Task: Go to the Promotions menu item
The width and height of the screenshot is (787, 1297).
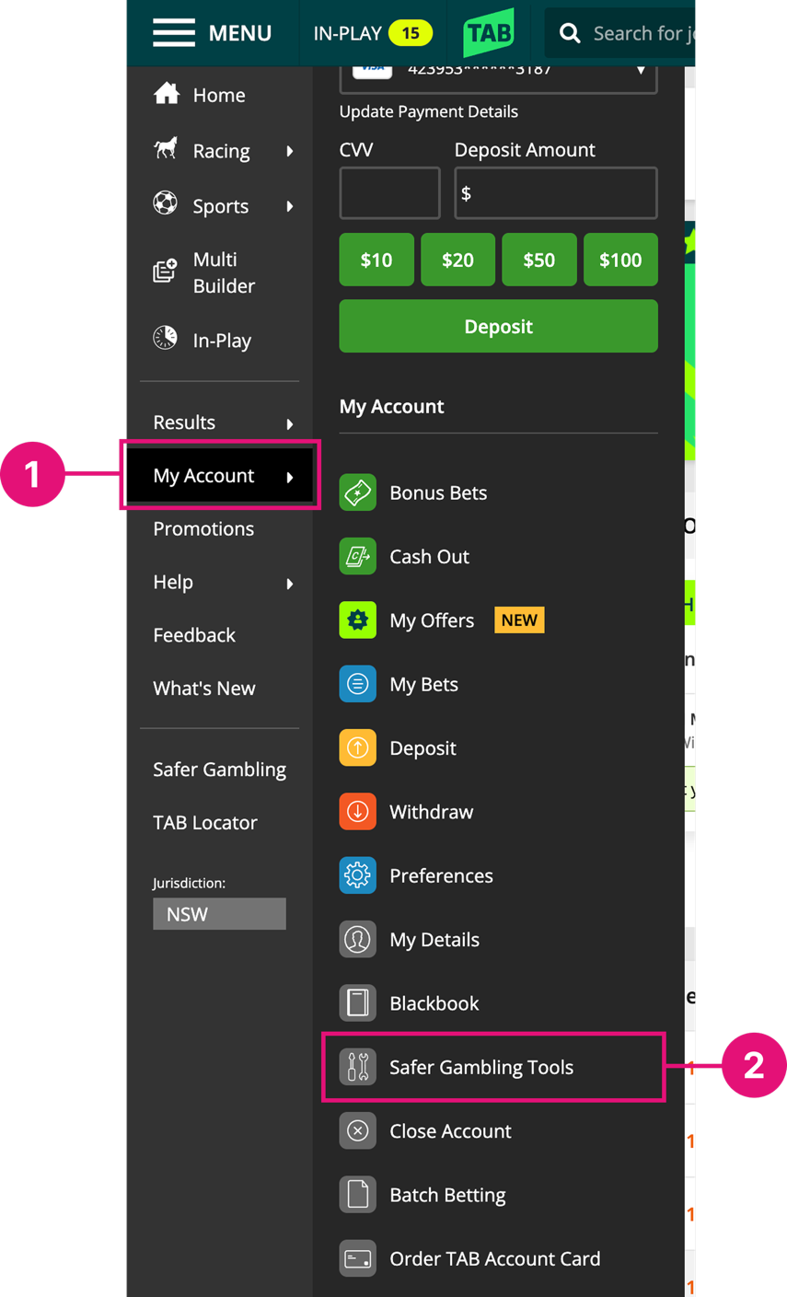Action: click(203, 528)
